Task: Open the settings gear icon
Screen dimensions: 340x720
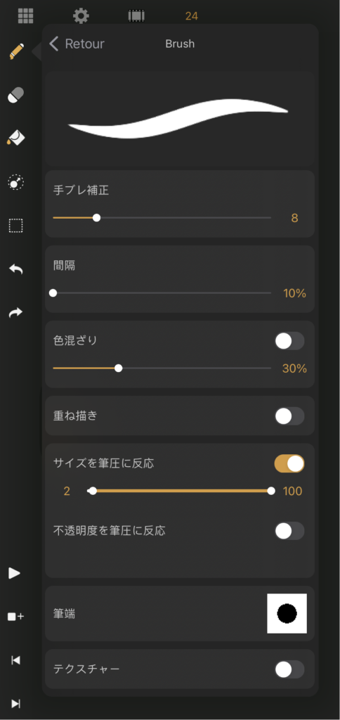Action: pos(81,16)
